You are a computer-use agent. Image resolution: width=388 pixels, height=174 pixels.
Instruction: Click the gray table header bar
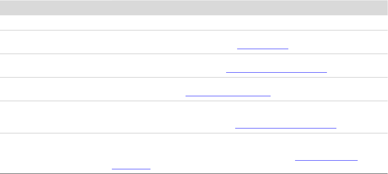click(x=194, y=7)
